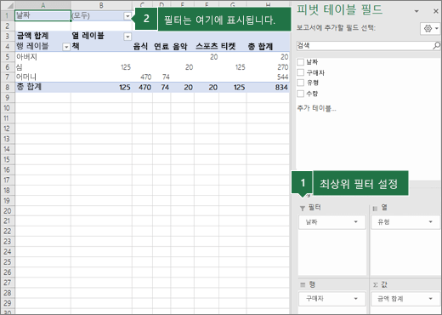Viewport: 442px width, 315px height.
Task: Select the 스포츠 column header
Action: (x=207, y=46)
